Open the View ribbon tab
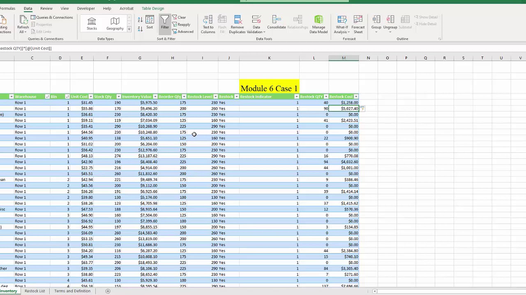Viewport: 526px width, 295px height. pyautogui.click(x=65, y=8)
